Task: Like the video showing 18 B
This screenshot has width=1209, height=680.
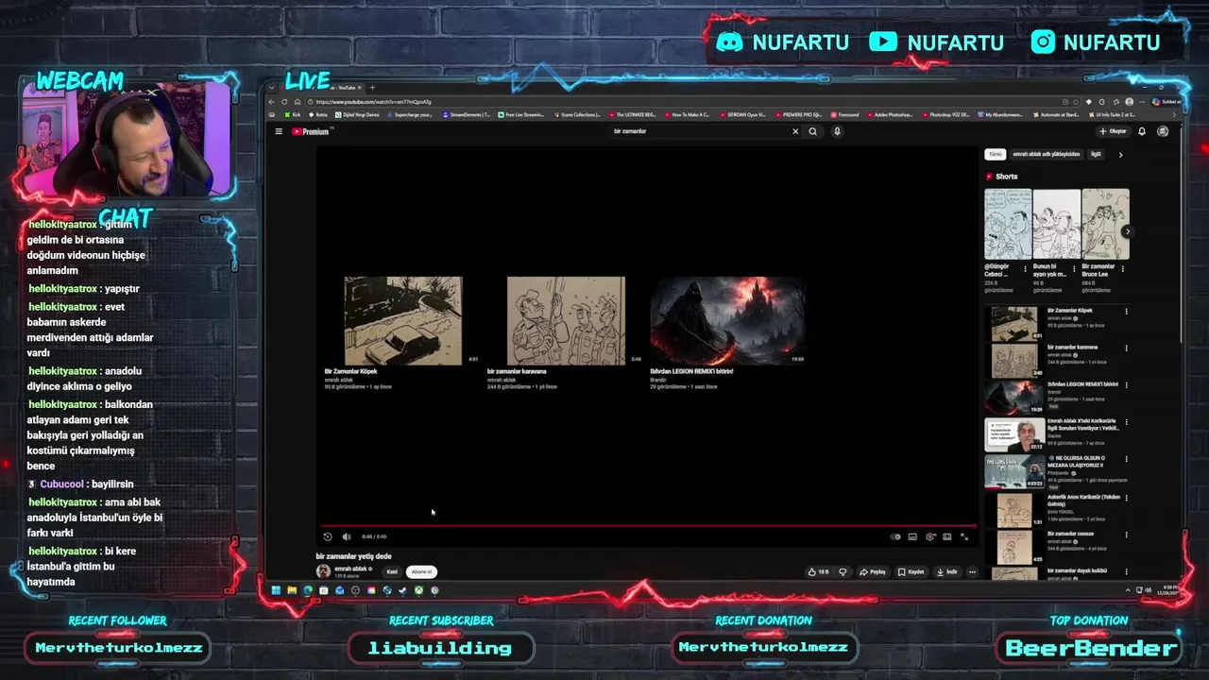Action: pos(818,571)
